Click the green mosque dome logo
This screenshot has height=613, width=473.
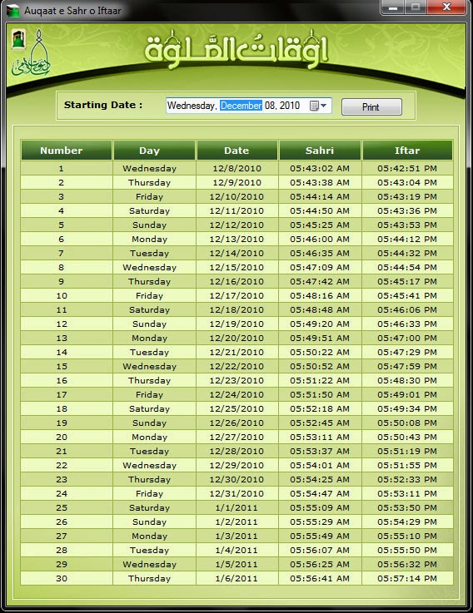tap(32, 54)
